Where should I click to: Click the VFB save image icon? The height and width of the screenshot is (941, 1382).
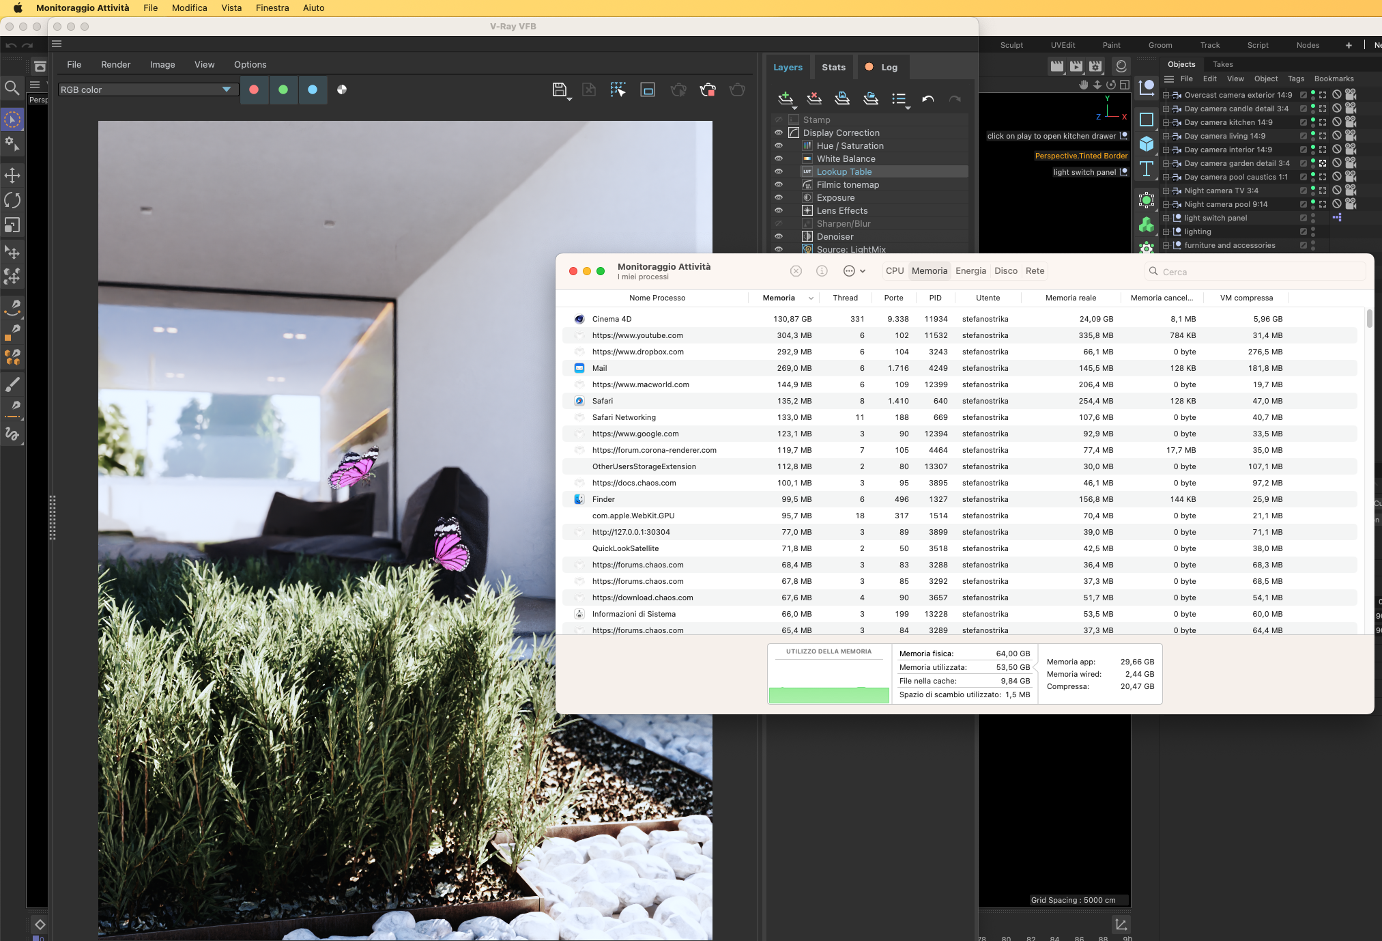(559, 89)
